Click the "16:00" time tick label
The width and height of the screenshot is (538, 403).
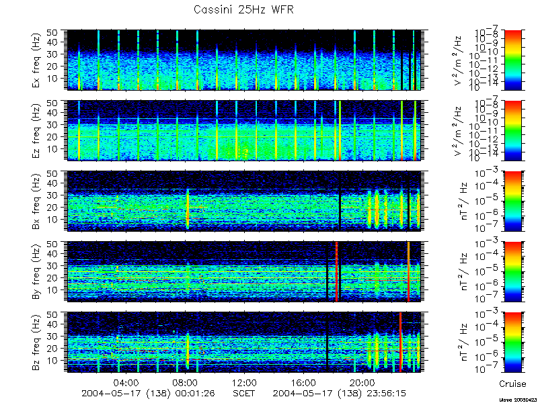click(304, 382)
